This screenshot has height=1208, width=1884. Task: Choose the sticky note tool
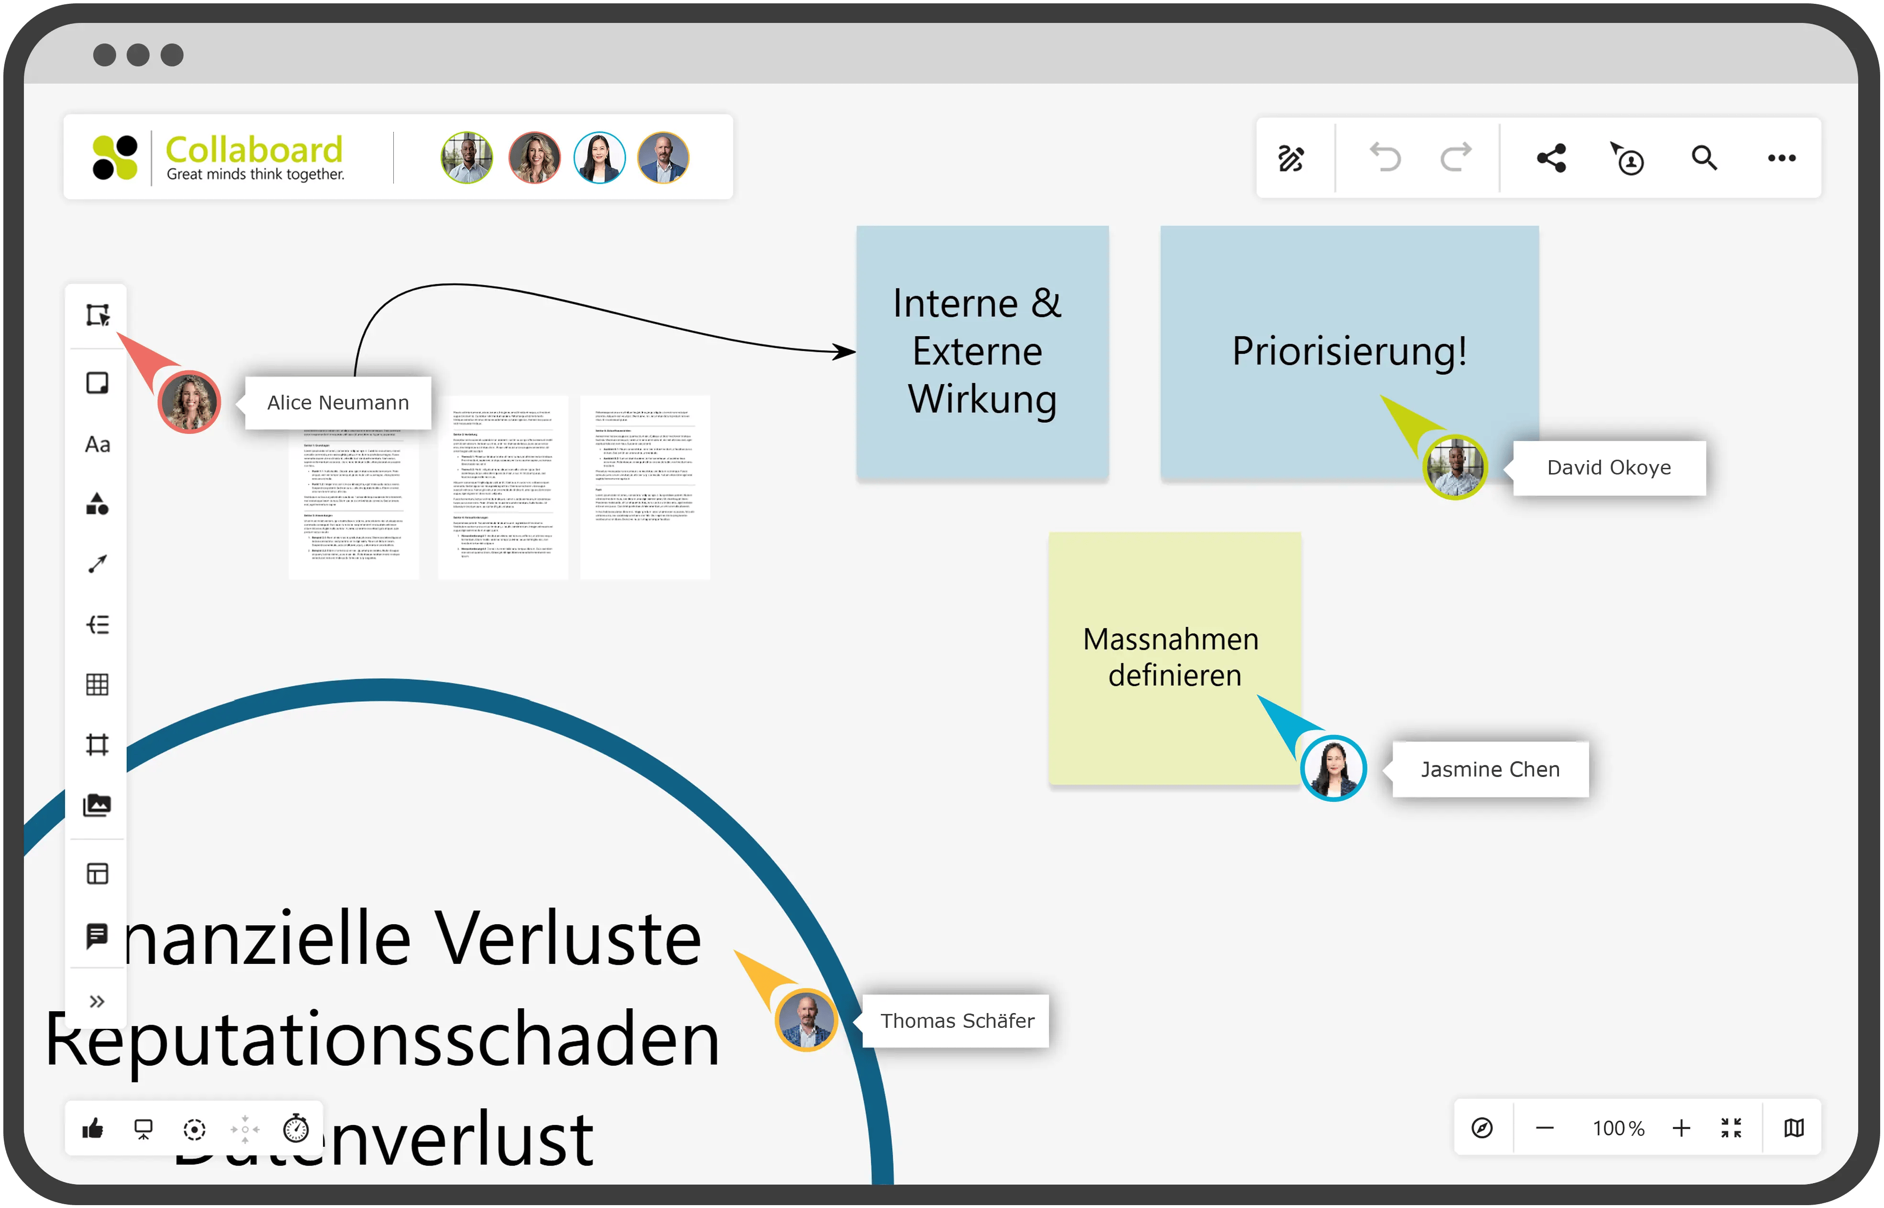pyautogui.click(x=97, y=383)
